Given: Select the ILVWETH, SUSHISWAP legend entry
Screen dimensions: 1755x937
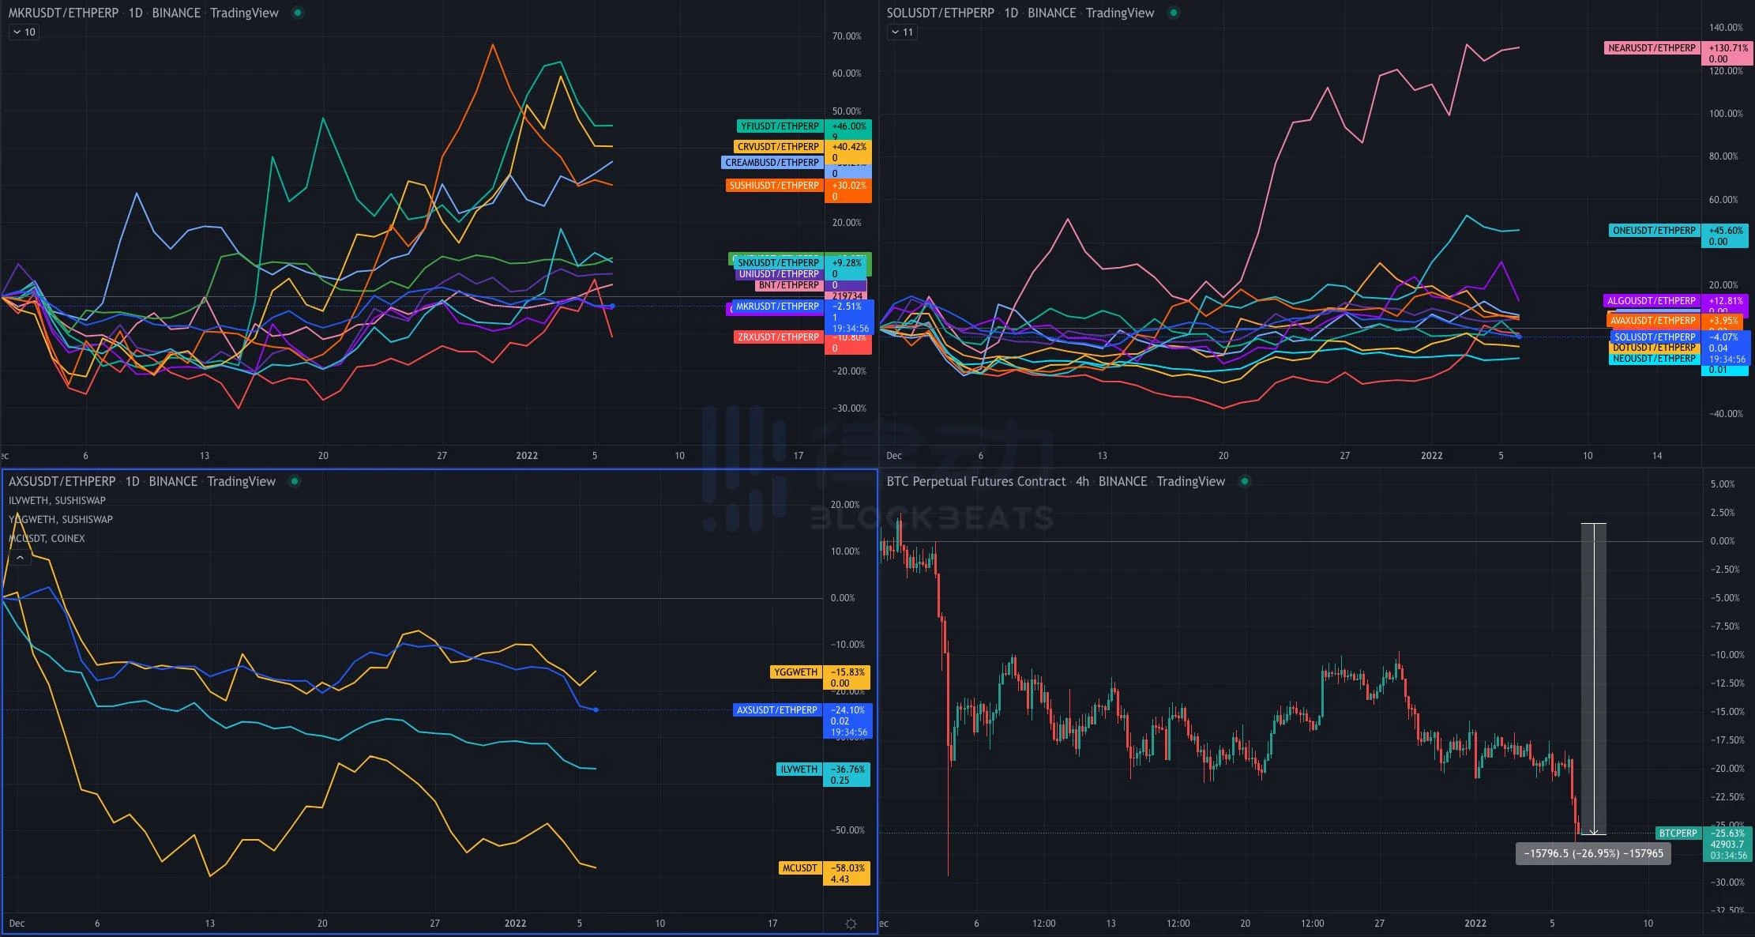Looking at the screenshot, I should (57, 500).
